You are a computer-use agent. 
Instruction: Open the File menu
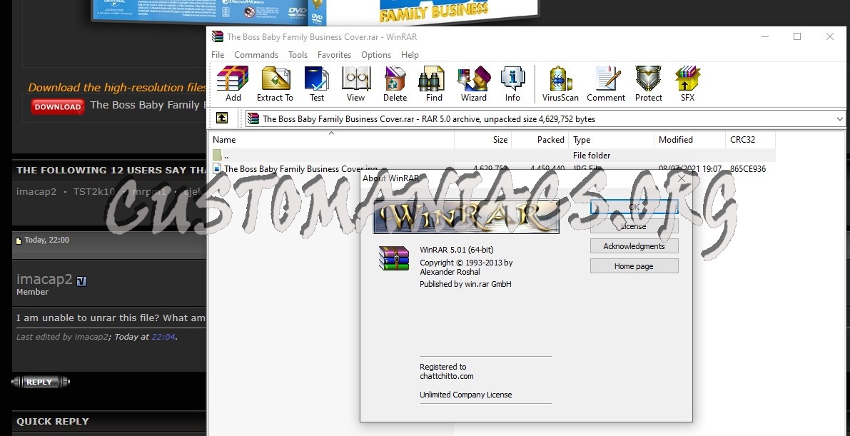click(218, 55)
